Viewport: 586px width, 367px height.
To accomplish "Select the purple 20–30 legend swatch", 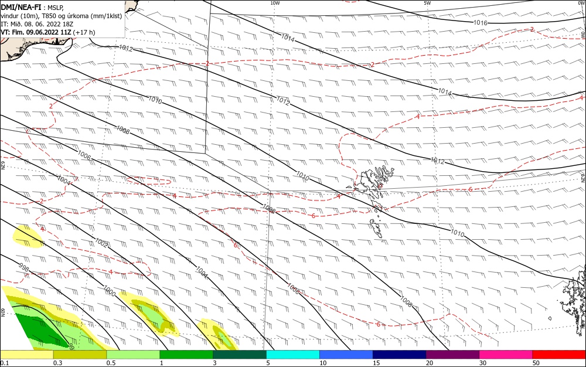I will (452, 355).
